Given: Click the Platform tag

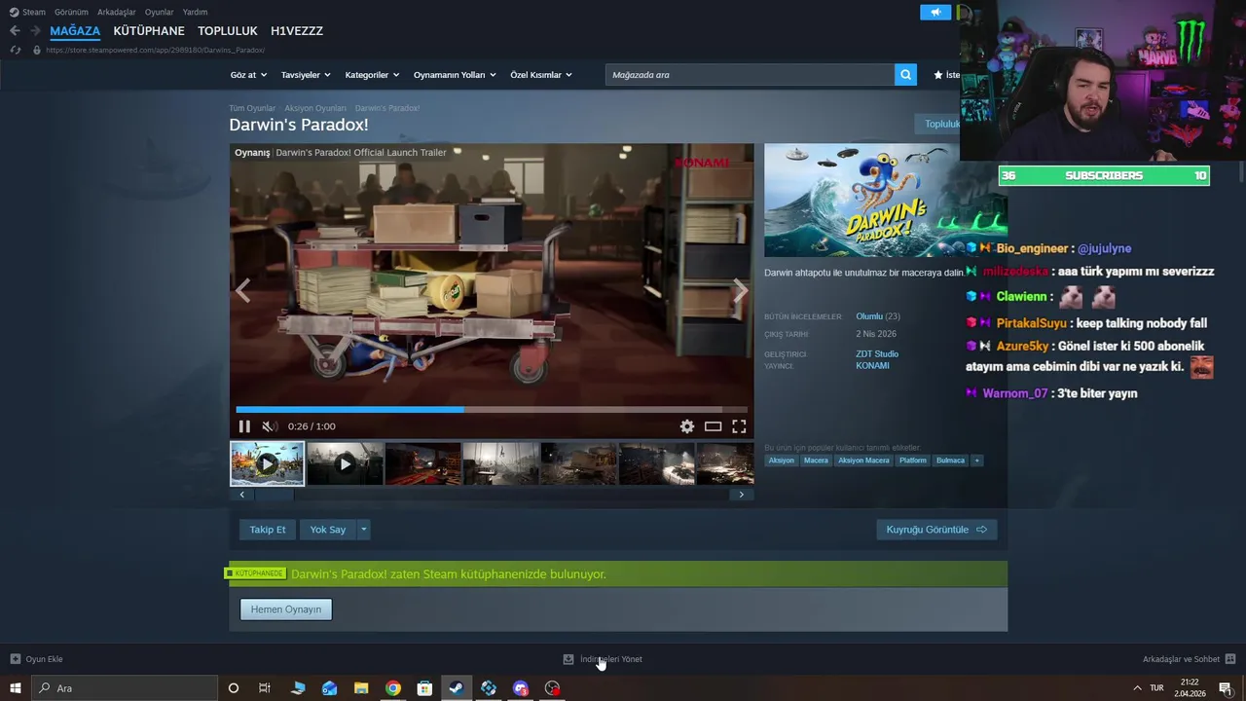Looking at the screenshot, I should tap(913, 461).
